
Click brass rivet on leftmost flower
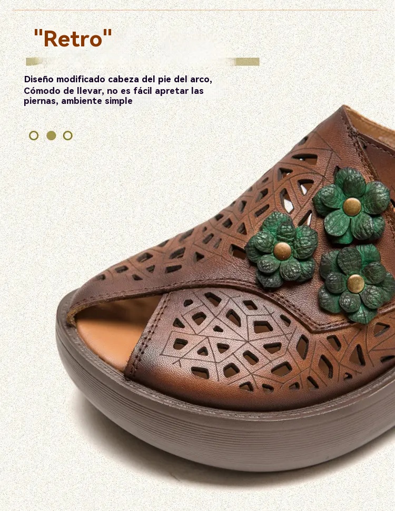click(x=282, y=251)
